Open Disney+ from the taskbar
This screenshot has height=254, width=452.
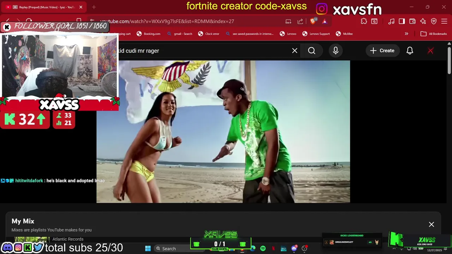(x=284, y=248)
